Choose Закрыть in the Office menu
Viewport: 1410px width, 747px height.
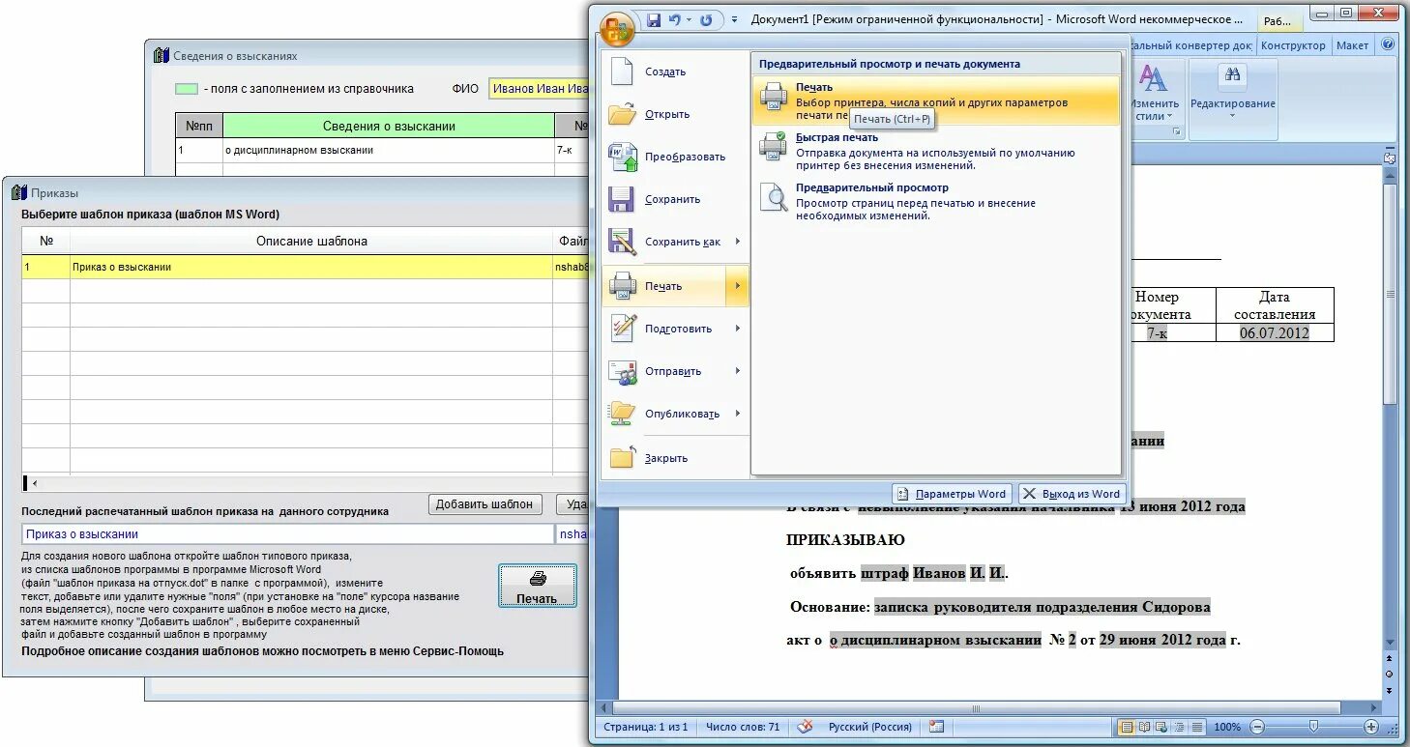pos(674,458)
